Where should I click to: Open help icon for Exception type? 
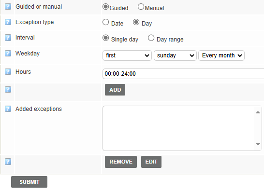(x=8, y=22)
